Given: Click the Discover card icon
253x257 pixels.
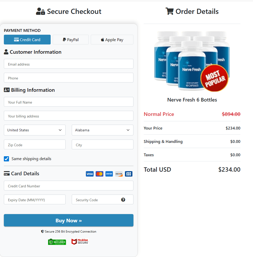Looking at the screenshot, I should pos(119,174).
